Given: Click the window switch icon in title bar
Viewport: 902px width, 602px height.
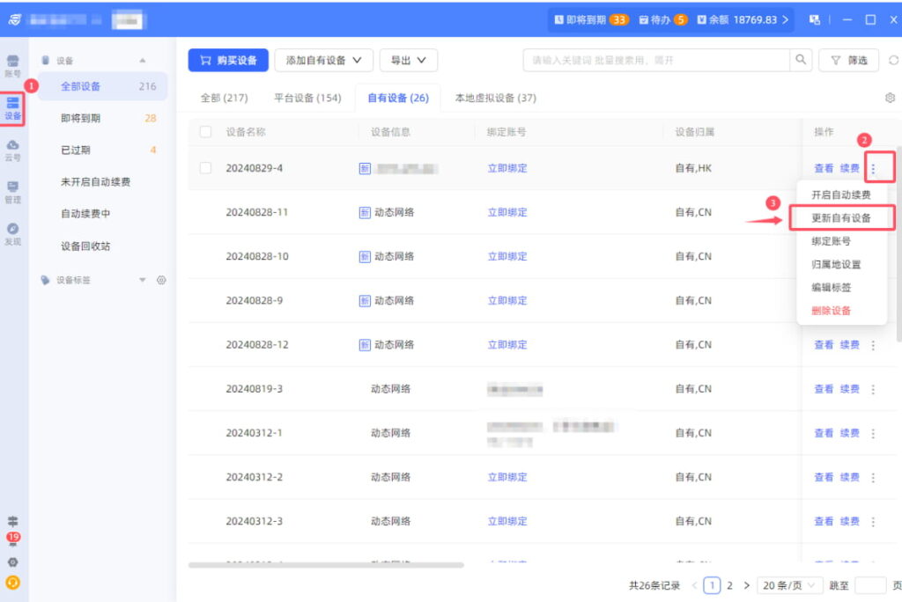Looking at the screenshot, I should coord(815,19).
